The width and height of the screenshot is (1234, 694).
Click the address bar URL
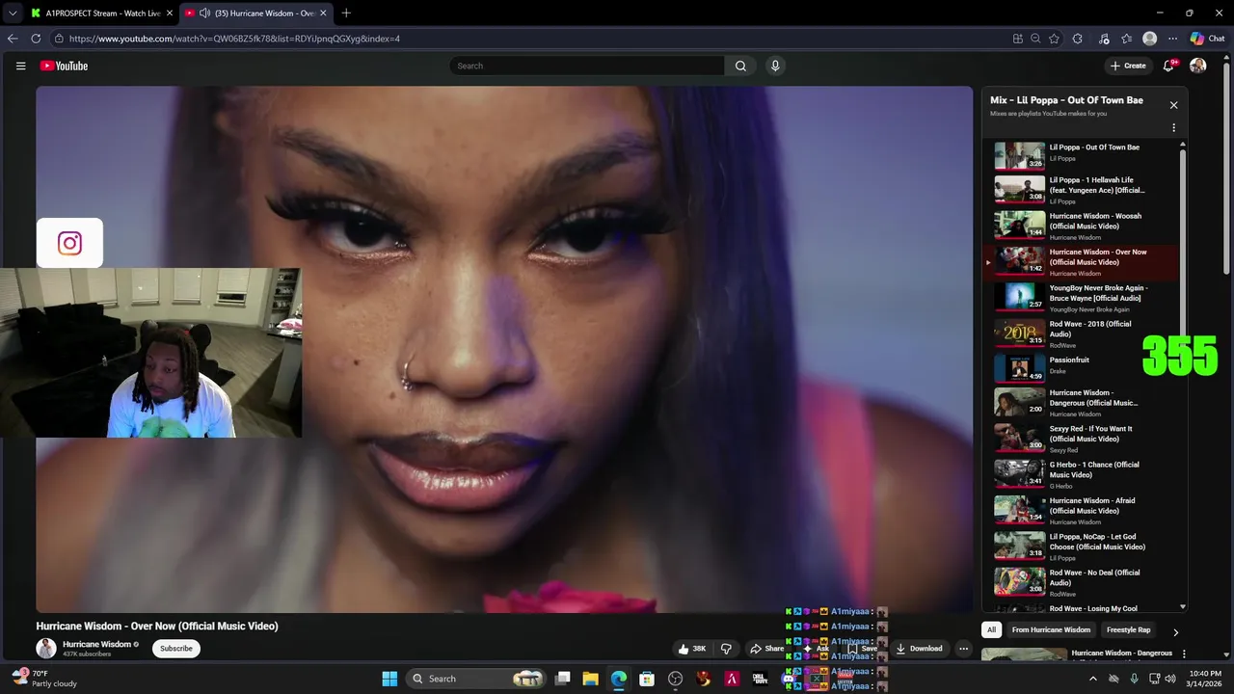[x=234, y=39]
